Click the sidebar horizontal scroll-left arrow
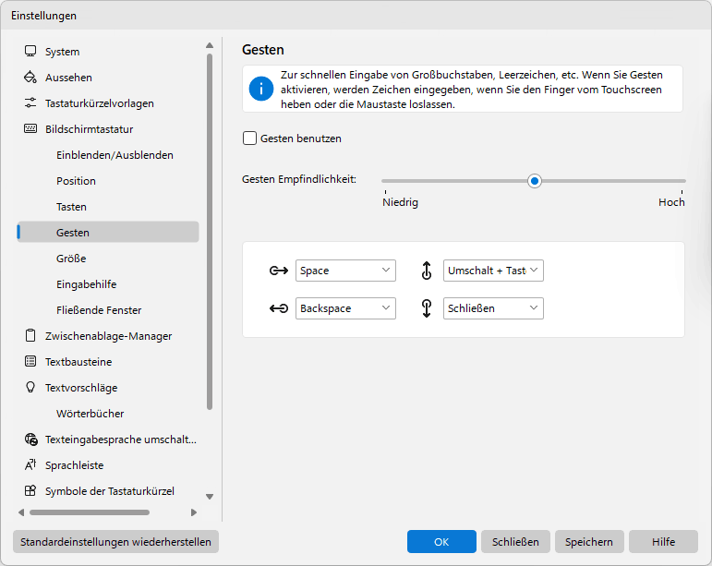This screenshot has width=712, height=566. coord(21,512)
